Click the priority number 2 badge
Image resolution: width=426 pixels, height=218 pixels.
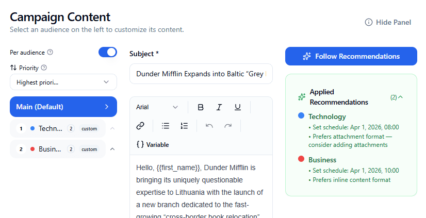coord(21,149)
